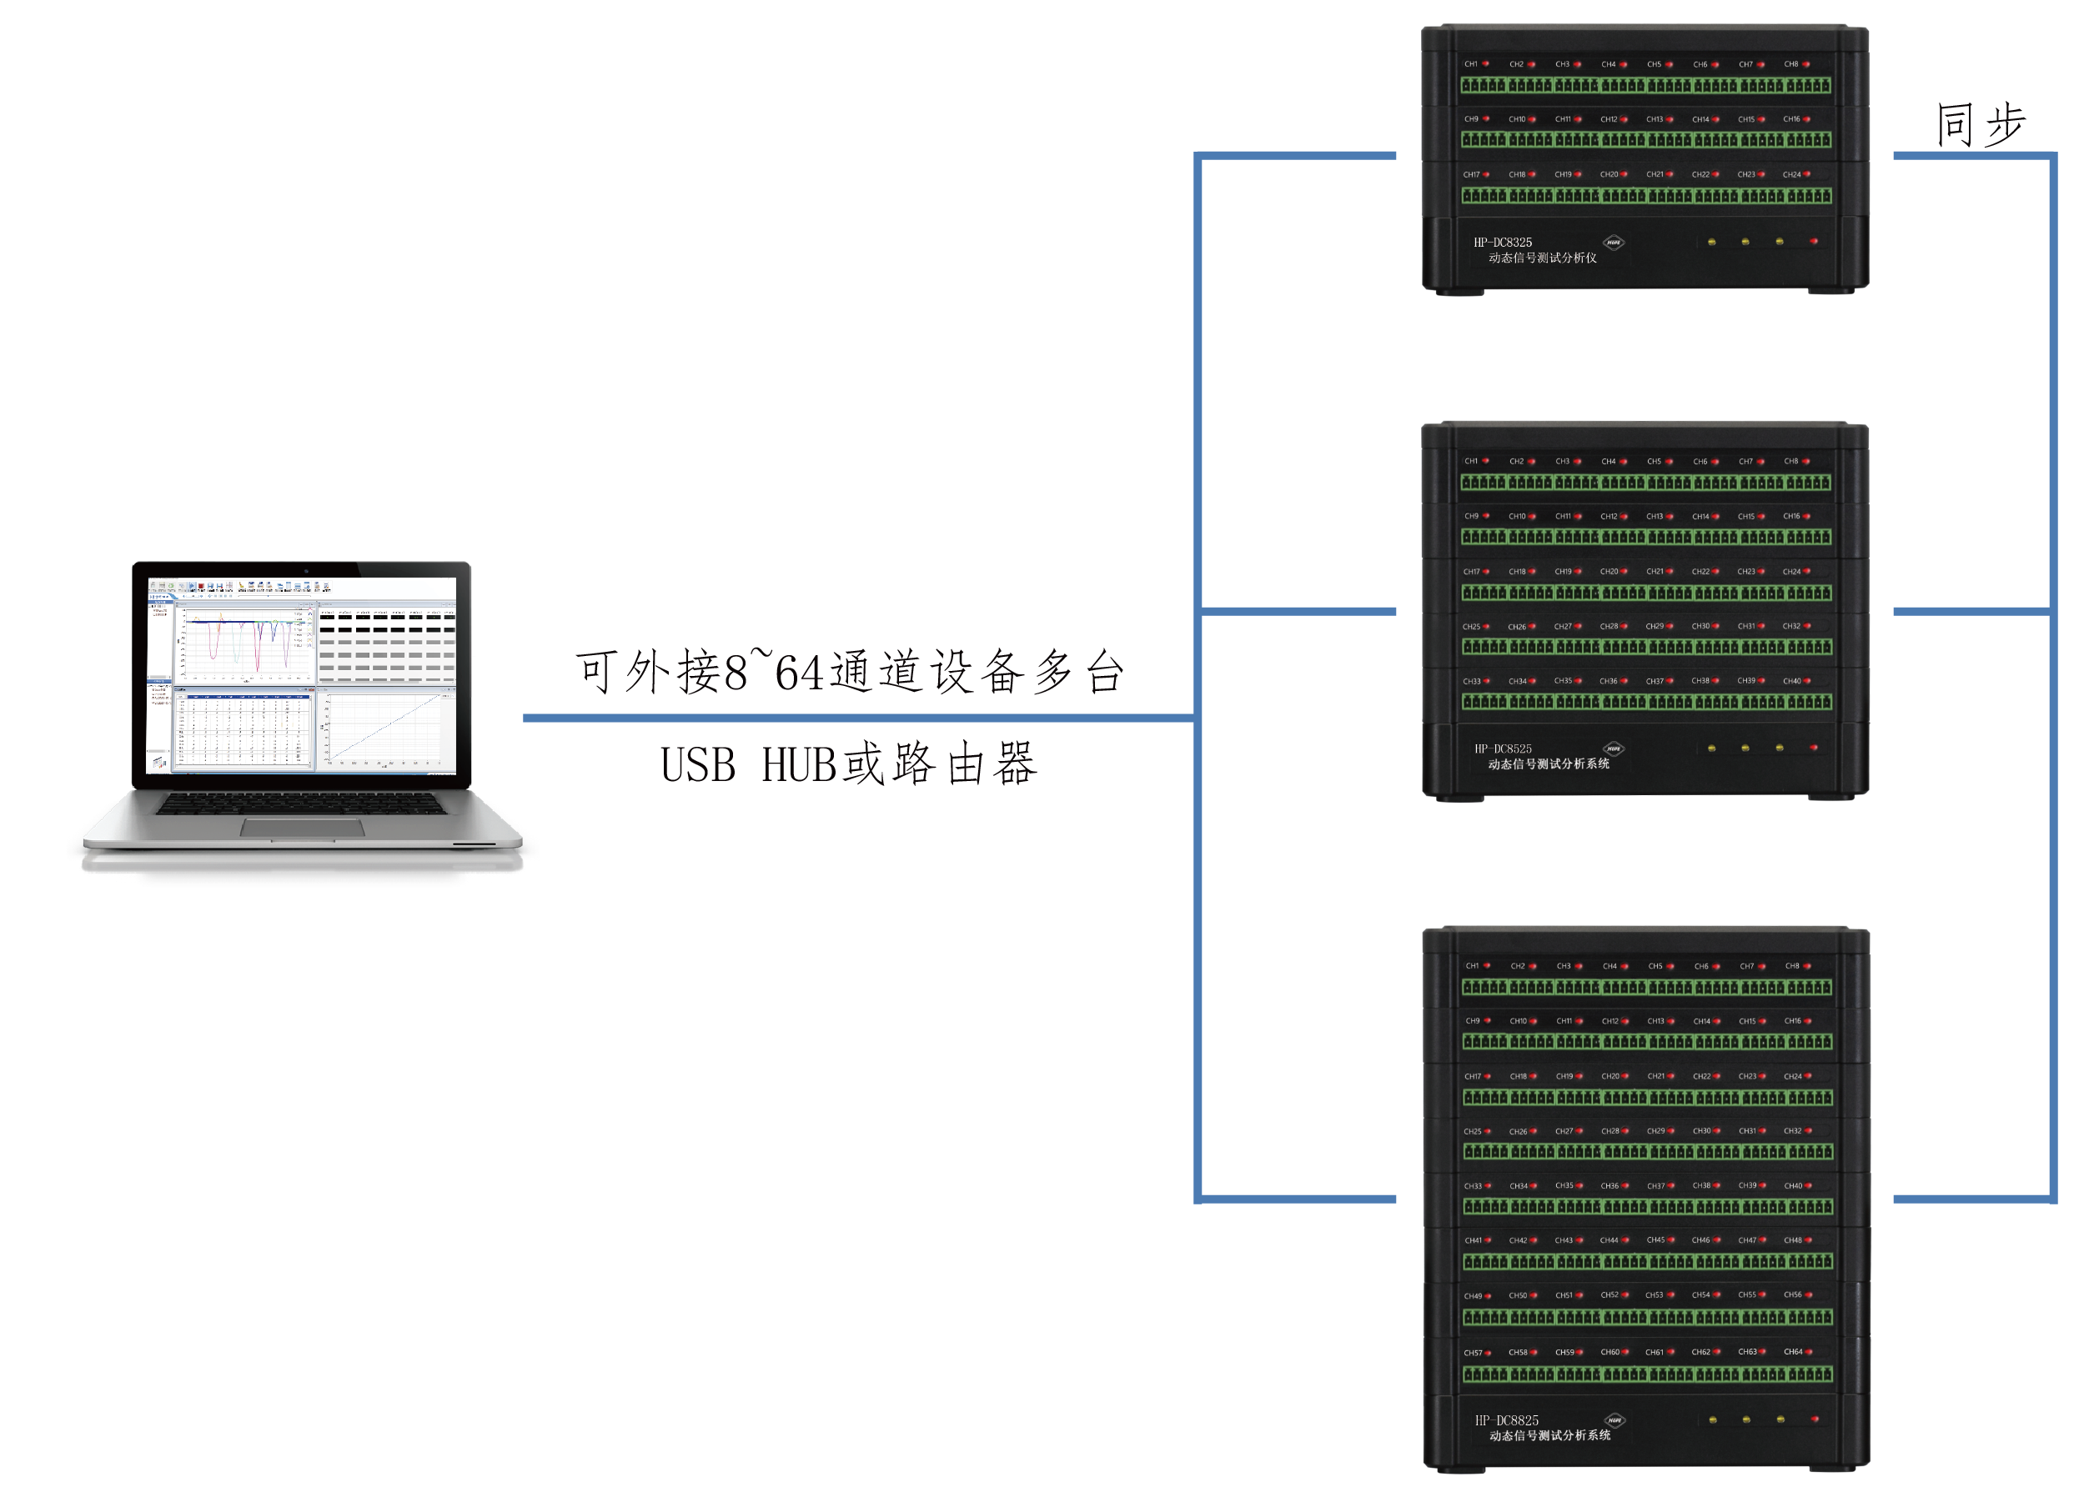This screenshot has width=2089, height=1502.
Task: Click the logo badge on HP-DC8825 unit
Action: click(1614, 1420)
